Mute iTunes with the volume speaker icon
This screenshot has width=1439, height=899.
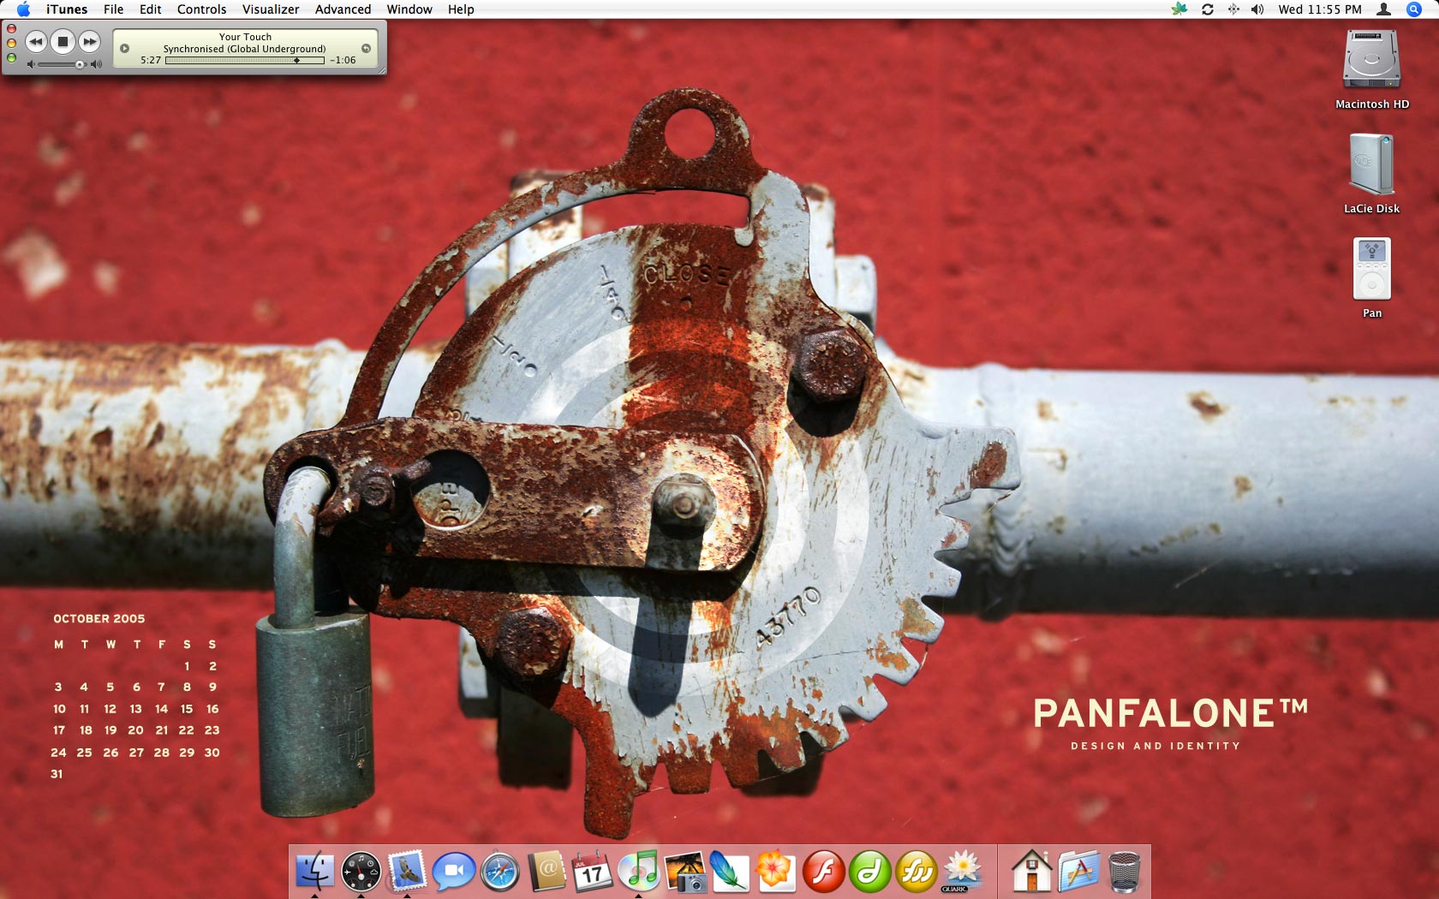point(32,64)
